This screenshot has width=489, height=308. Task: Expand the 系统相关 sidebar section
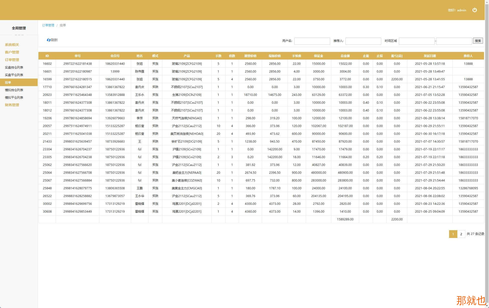(12, 45)
